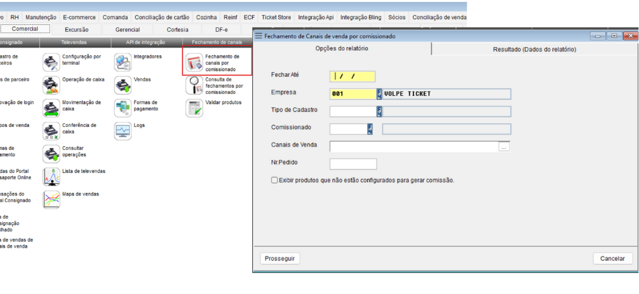Open Mapa de vendas icon

51,199
